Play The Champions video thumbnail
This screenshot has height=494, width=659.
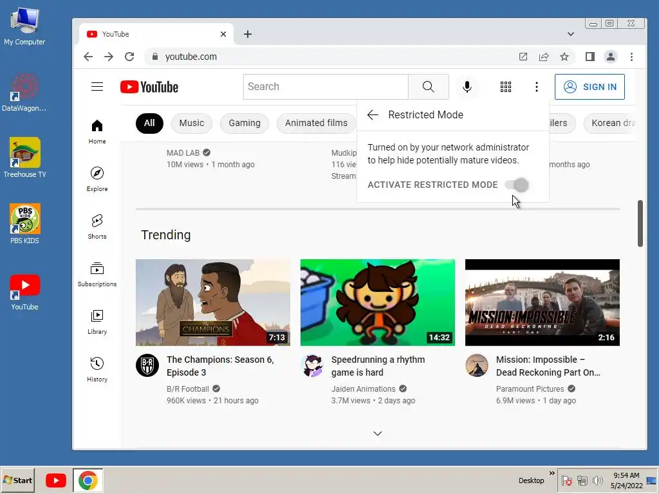(x=212, y=302)
